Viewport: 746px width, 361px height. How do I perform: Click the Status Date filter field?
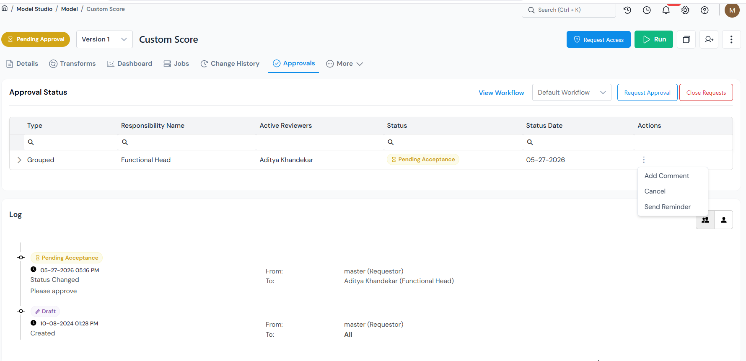(578, 142)
